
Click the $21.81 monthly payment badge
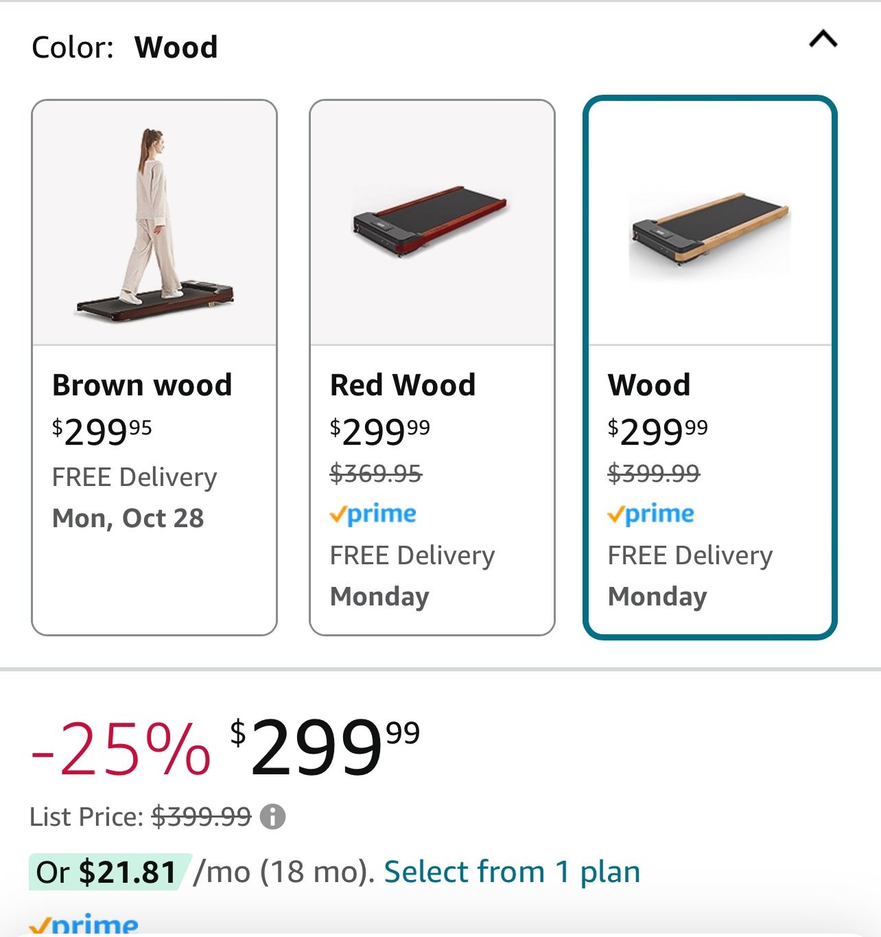pyautogui.click(x=108, y=872)
